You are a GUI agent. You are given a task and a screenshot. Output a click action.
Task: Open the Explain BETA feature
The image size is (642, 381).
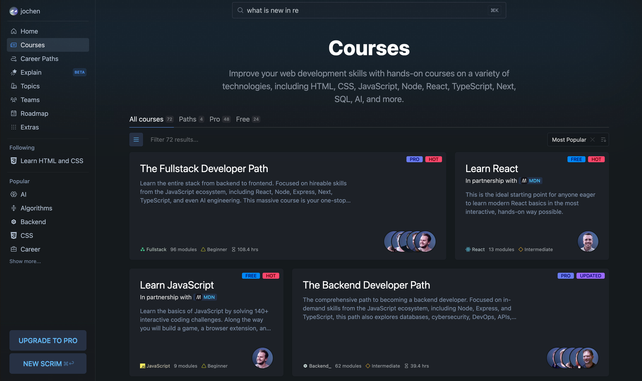[x=48, y=73]
